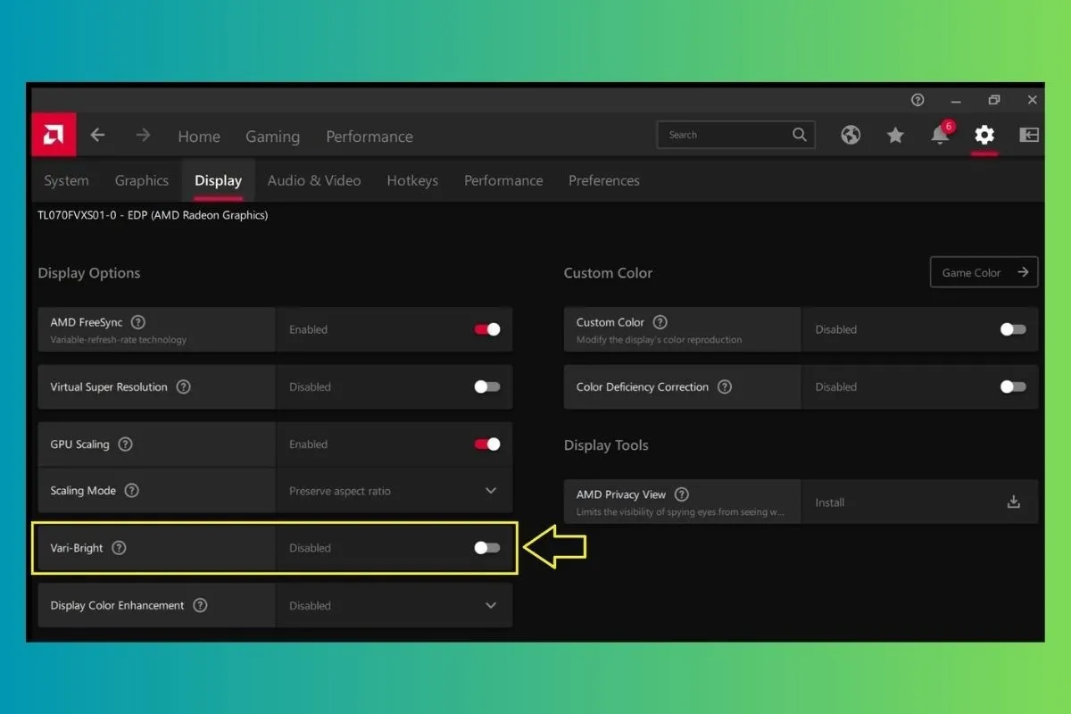Open favorites star icon
This screenshot has height=714, width=1071.
895,135
